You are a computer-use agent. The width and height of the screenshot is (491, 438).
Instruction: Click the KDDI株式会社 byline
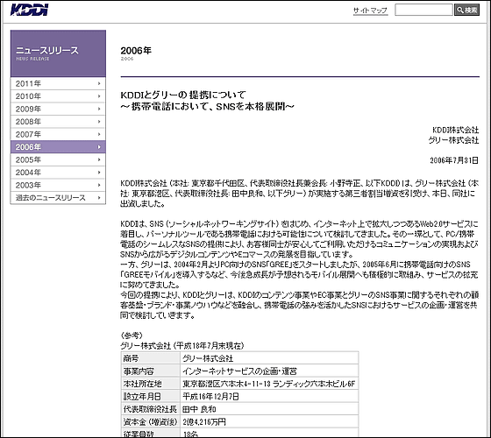(456, 130)
